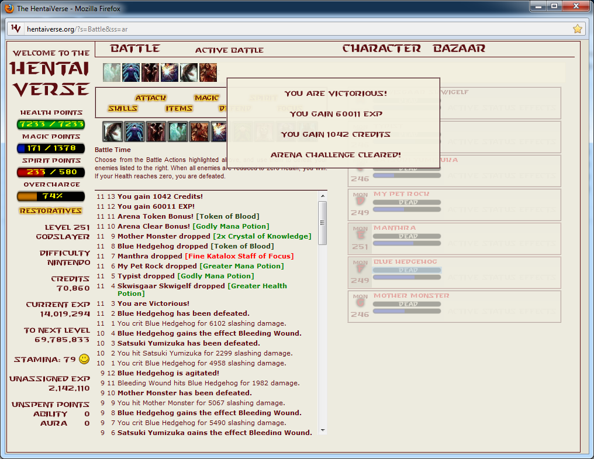The width and height of the screenshot is (594, 459).
Task: Click the red armored warrior icon in the status effects row
Action: [208, 73]
